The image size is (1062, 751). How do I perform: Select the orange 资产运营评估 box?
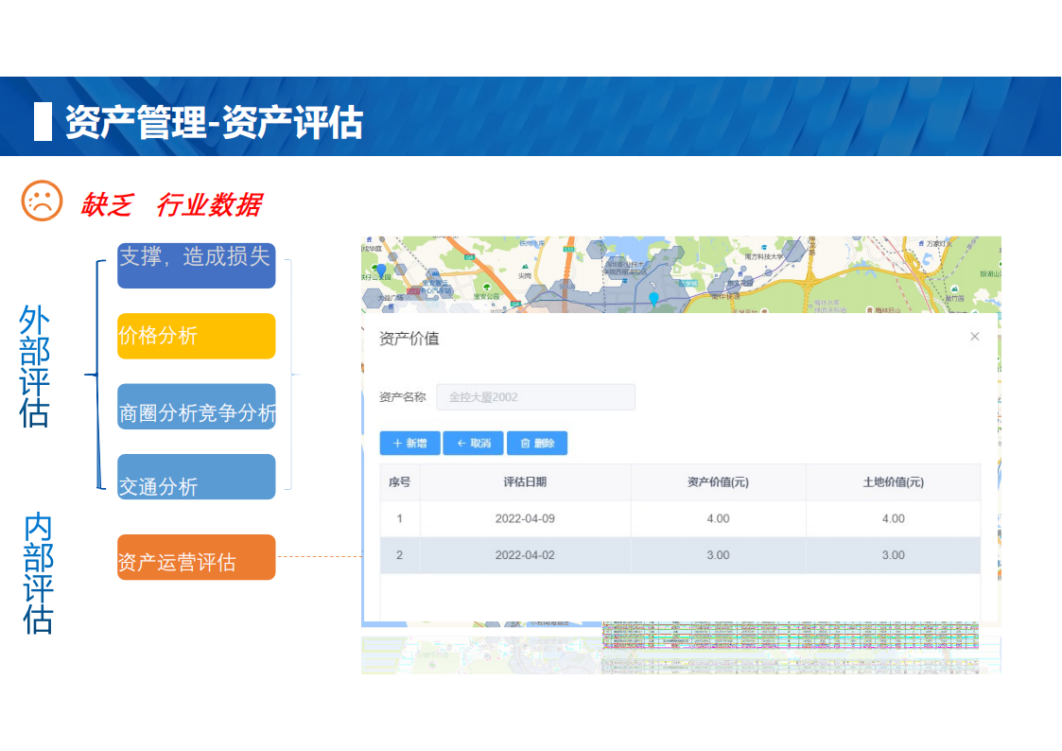[196, 558]
